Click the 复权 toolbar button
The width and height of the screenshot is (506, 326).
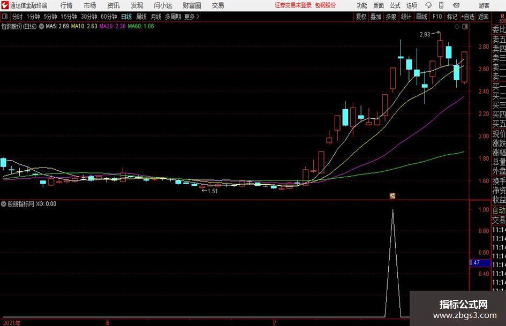coord(361,17)
